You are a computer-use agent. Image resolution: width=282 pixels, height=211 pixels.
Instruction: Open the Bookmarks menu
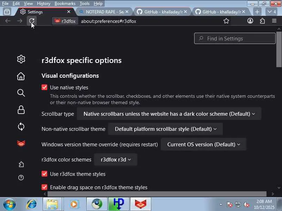tap(65, 4)
